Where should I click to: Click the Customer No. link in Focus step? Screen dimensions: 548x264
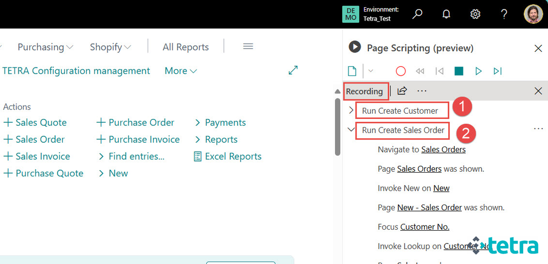coord(425,227)
